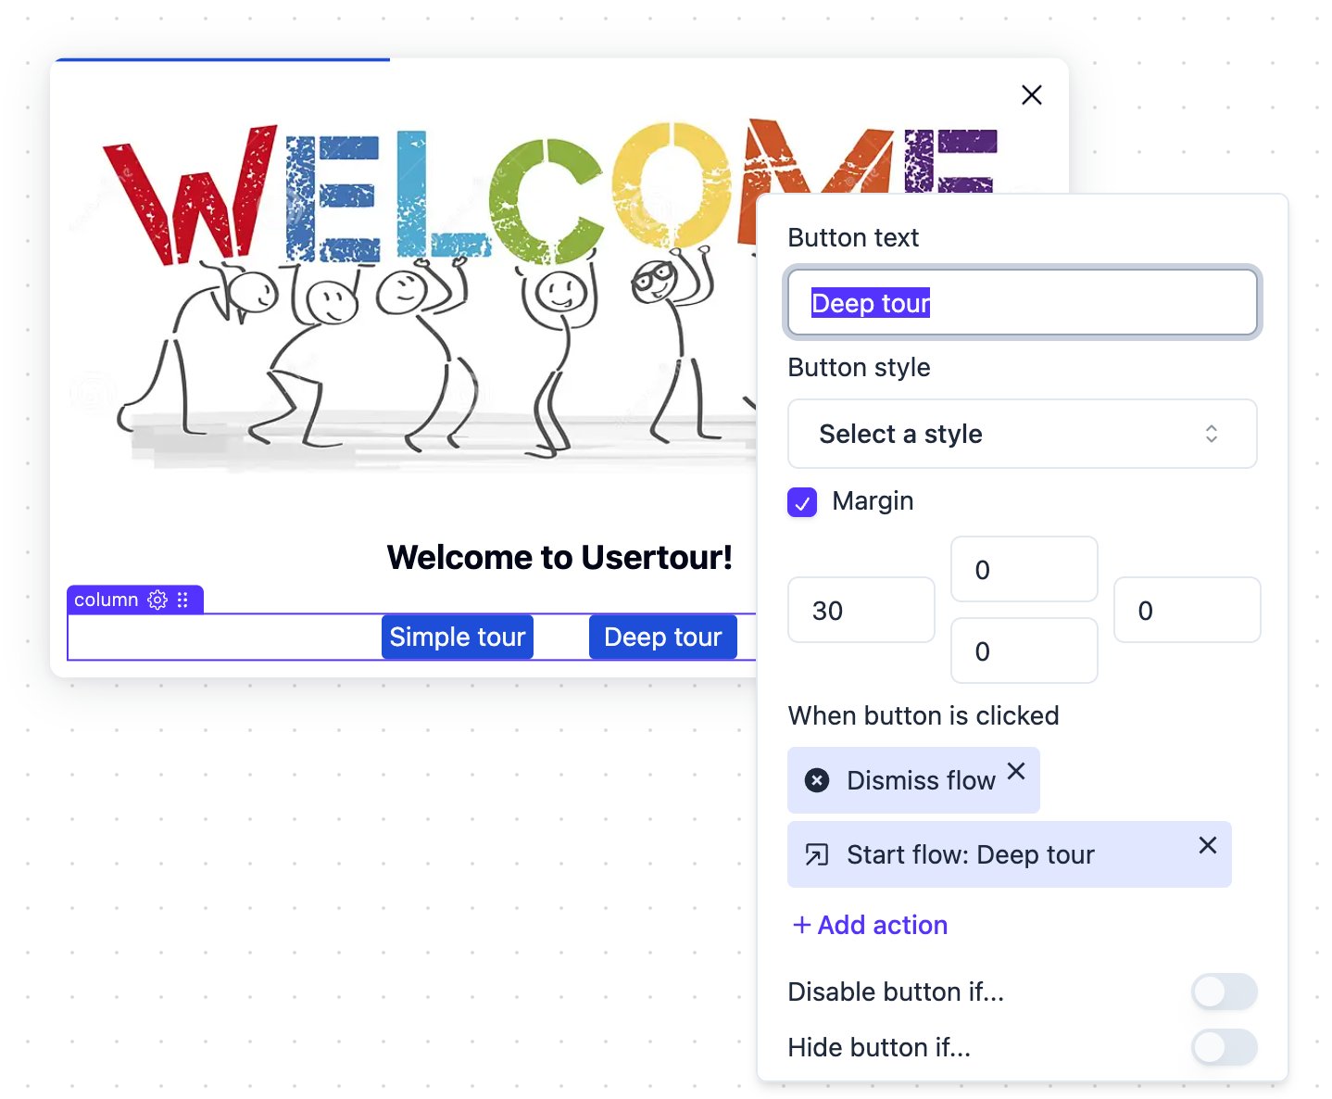Close the welcome modal with X icon
The image size is (1332, 1099).
tap(1031, 95)
